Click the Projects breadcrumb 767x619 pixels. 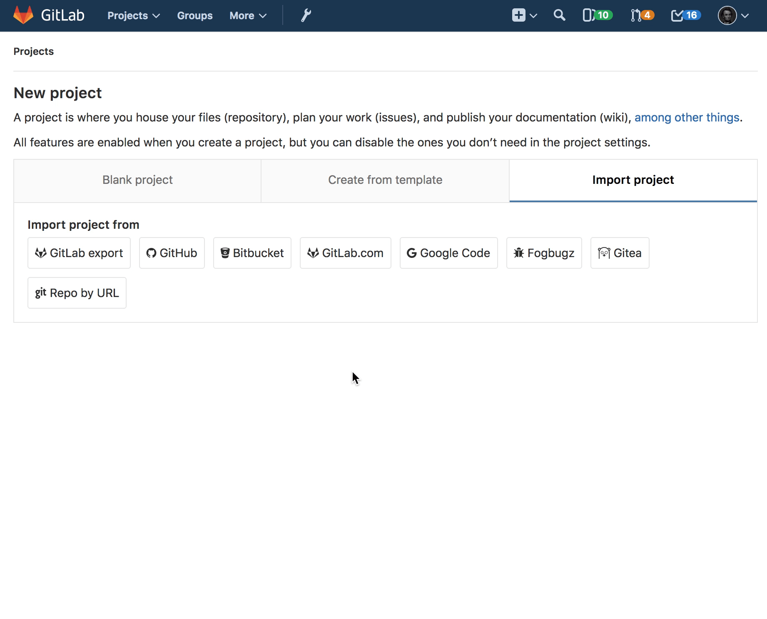[x=34, y=51]
